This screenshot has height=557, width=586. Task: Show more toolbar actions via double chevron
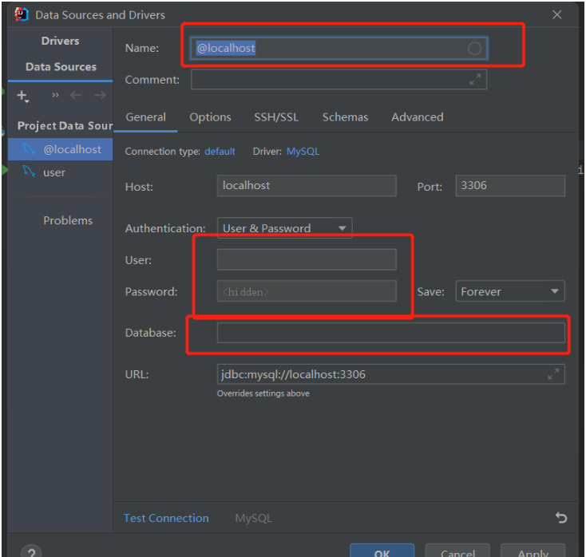(x=55, y=96)
